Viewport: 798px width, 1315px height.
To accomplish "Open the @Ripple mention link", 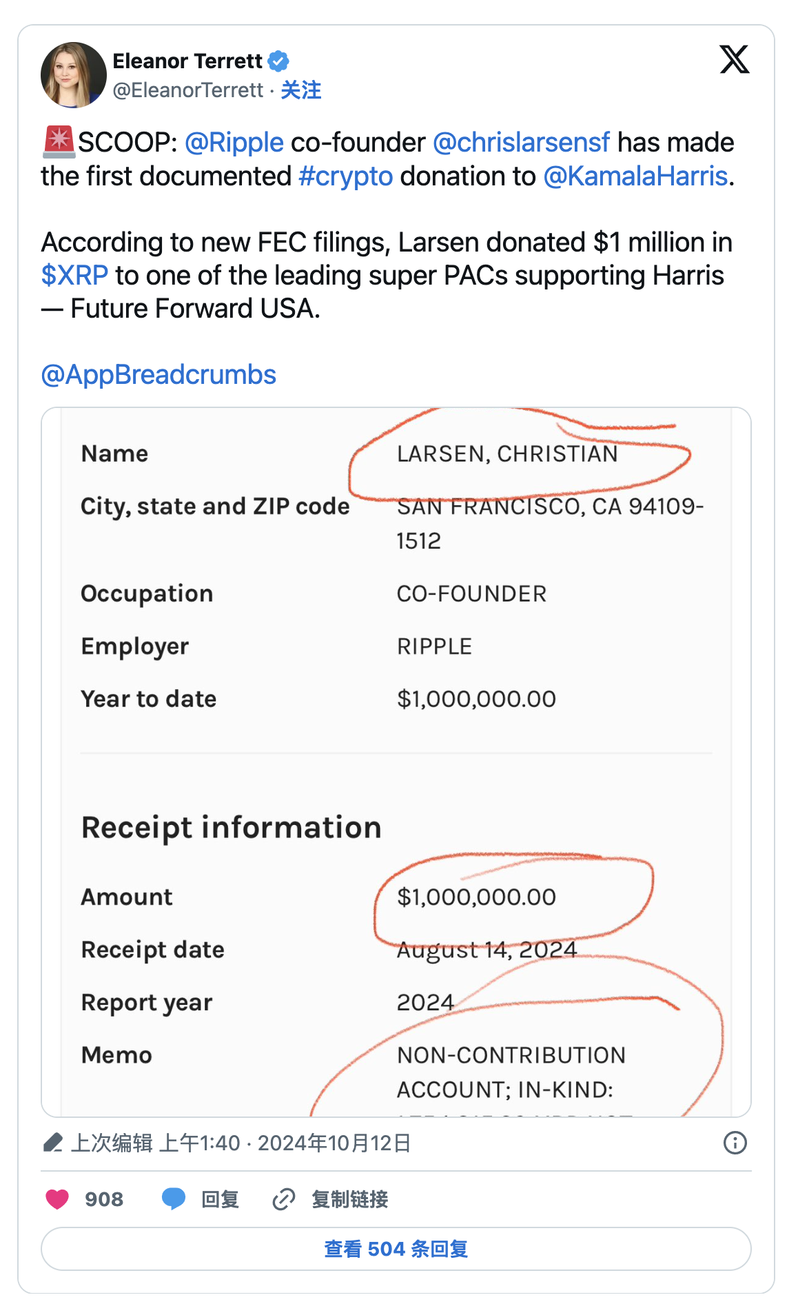I will [x=234, y=143].
